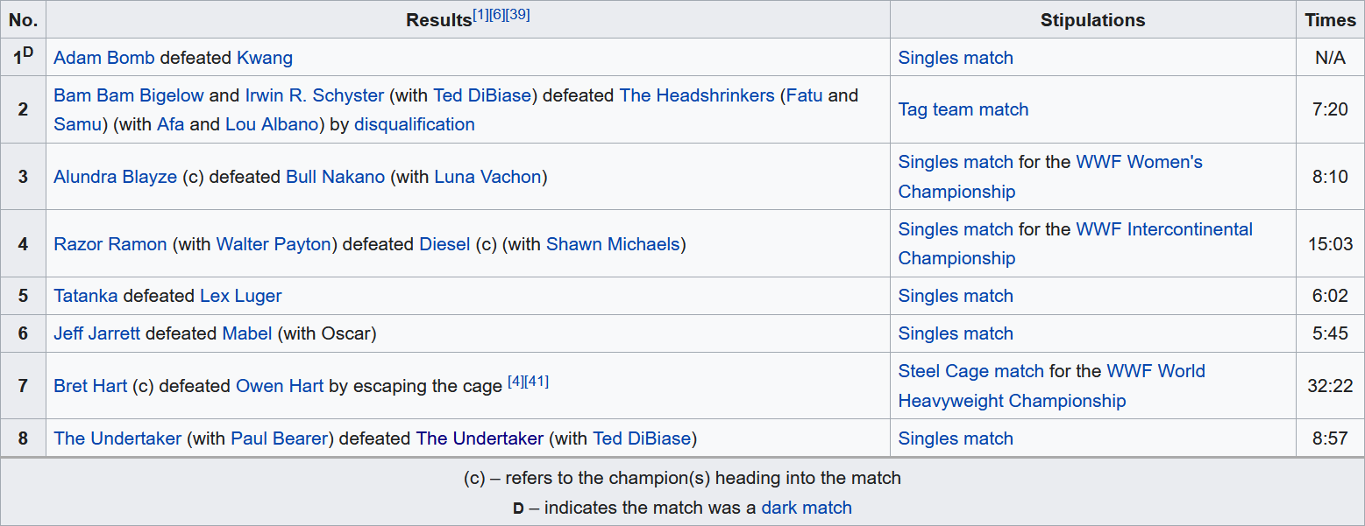This screenshot has width=1365, height=526.
Task: Click the Razor Ramon link
Action: coord(110,244)
